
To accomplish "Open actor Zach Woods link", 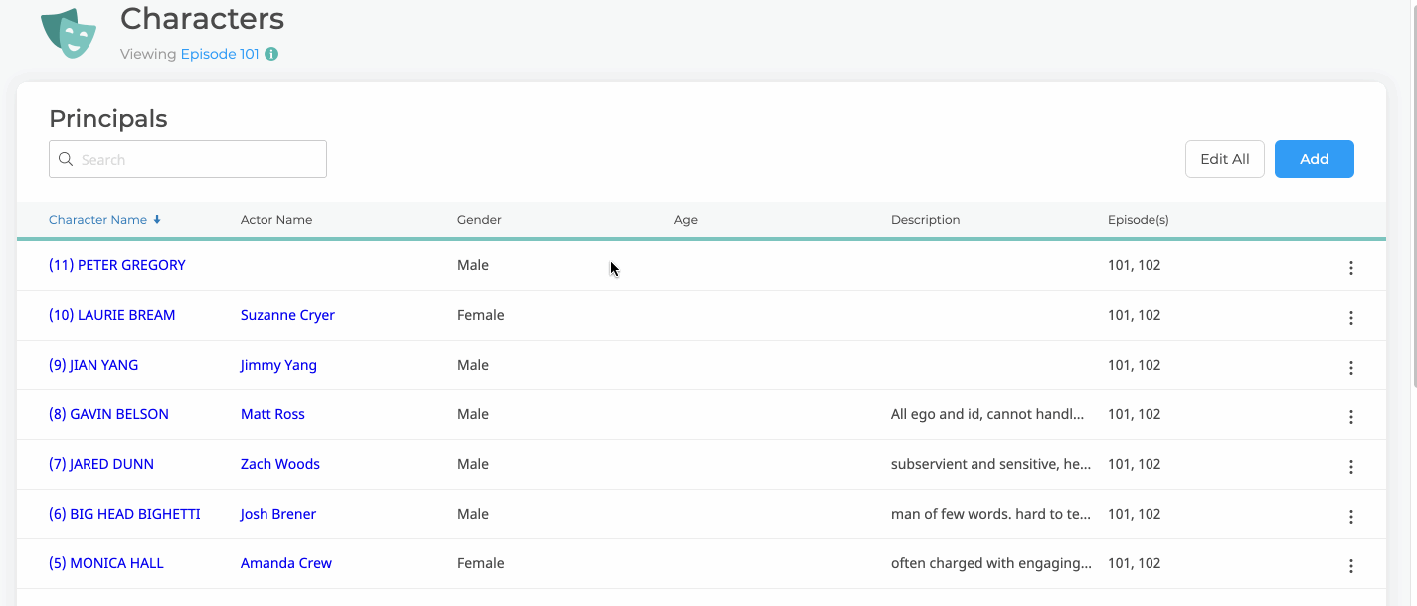I will pos(280,464).
